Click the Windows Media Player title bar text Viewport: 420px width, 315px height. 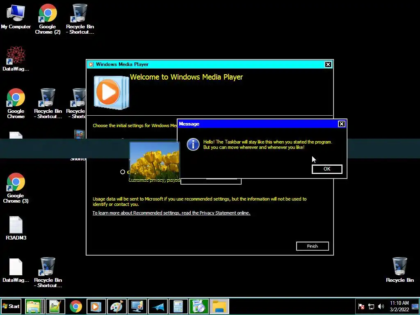122,64
